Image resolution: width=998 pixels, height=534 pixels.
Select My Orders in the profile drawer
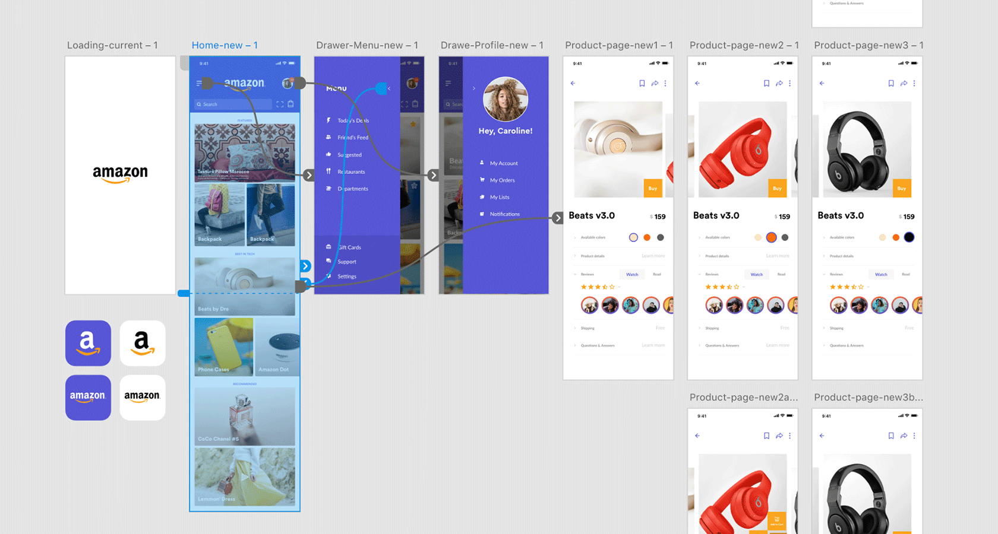pyautogui.click(x=502, y=180)
